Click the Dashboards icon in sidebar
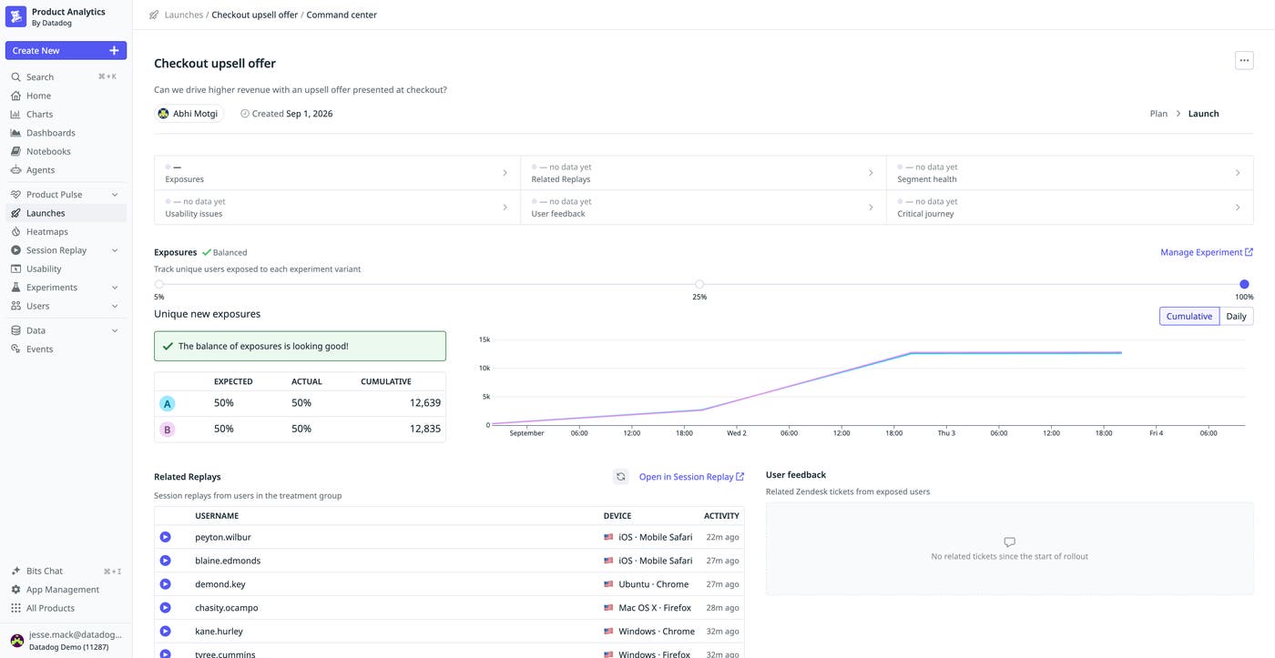The width and height of the screenshot is (1275, 658). [x=15, y=133]
